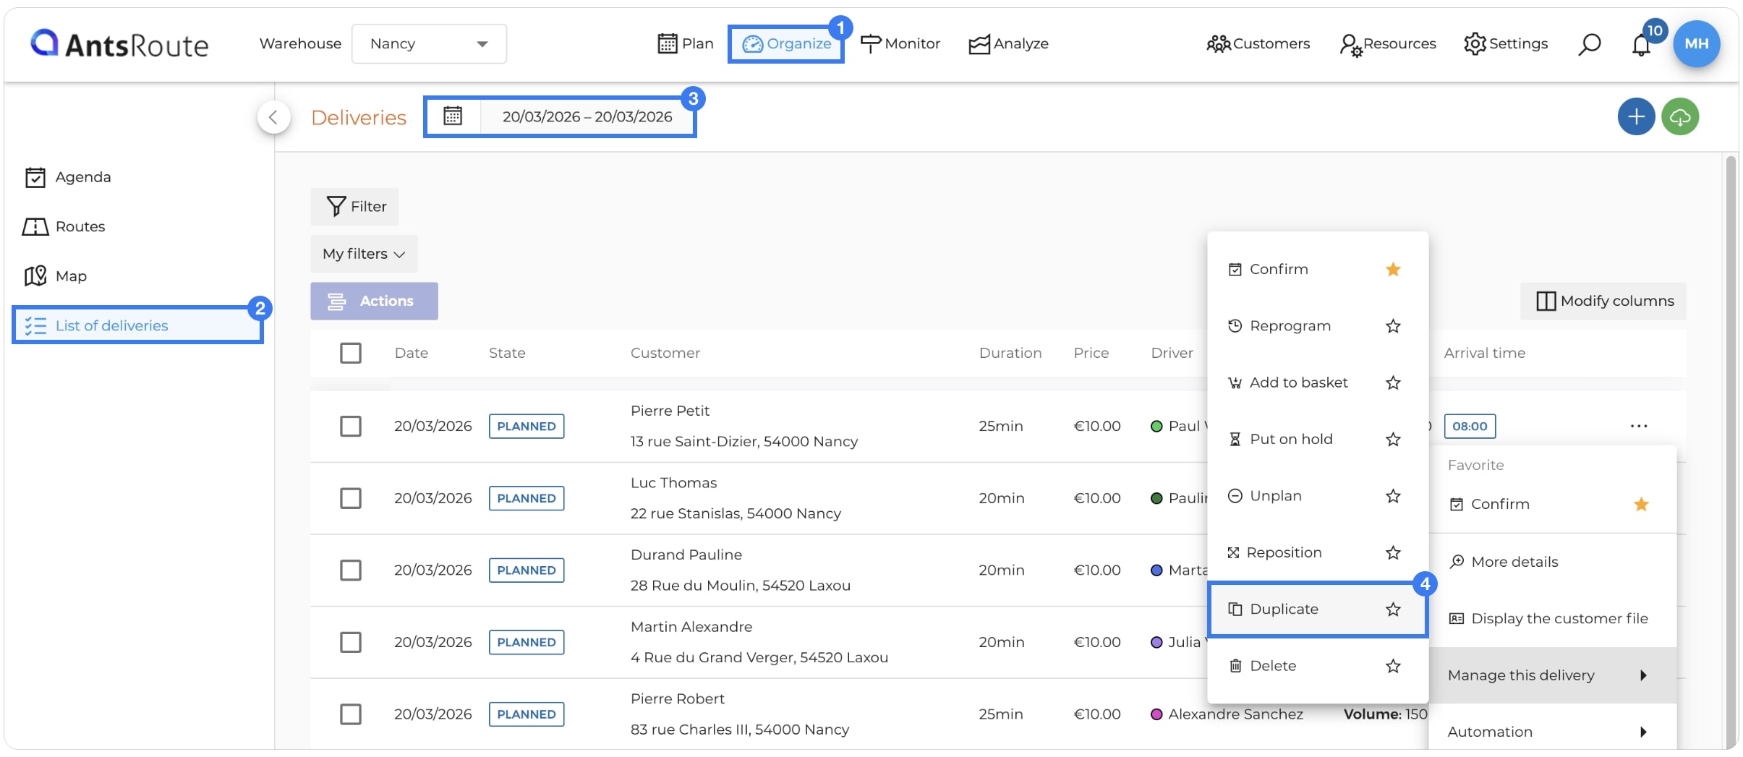Open the Settings section
Image resolution: width=1743 pixels, height=757 pixels.
1506,43
